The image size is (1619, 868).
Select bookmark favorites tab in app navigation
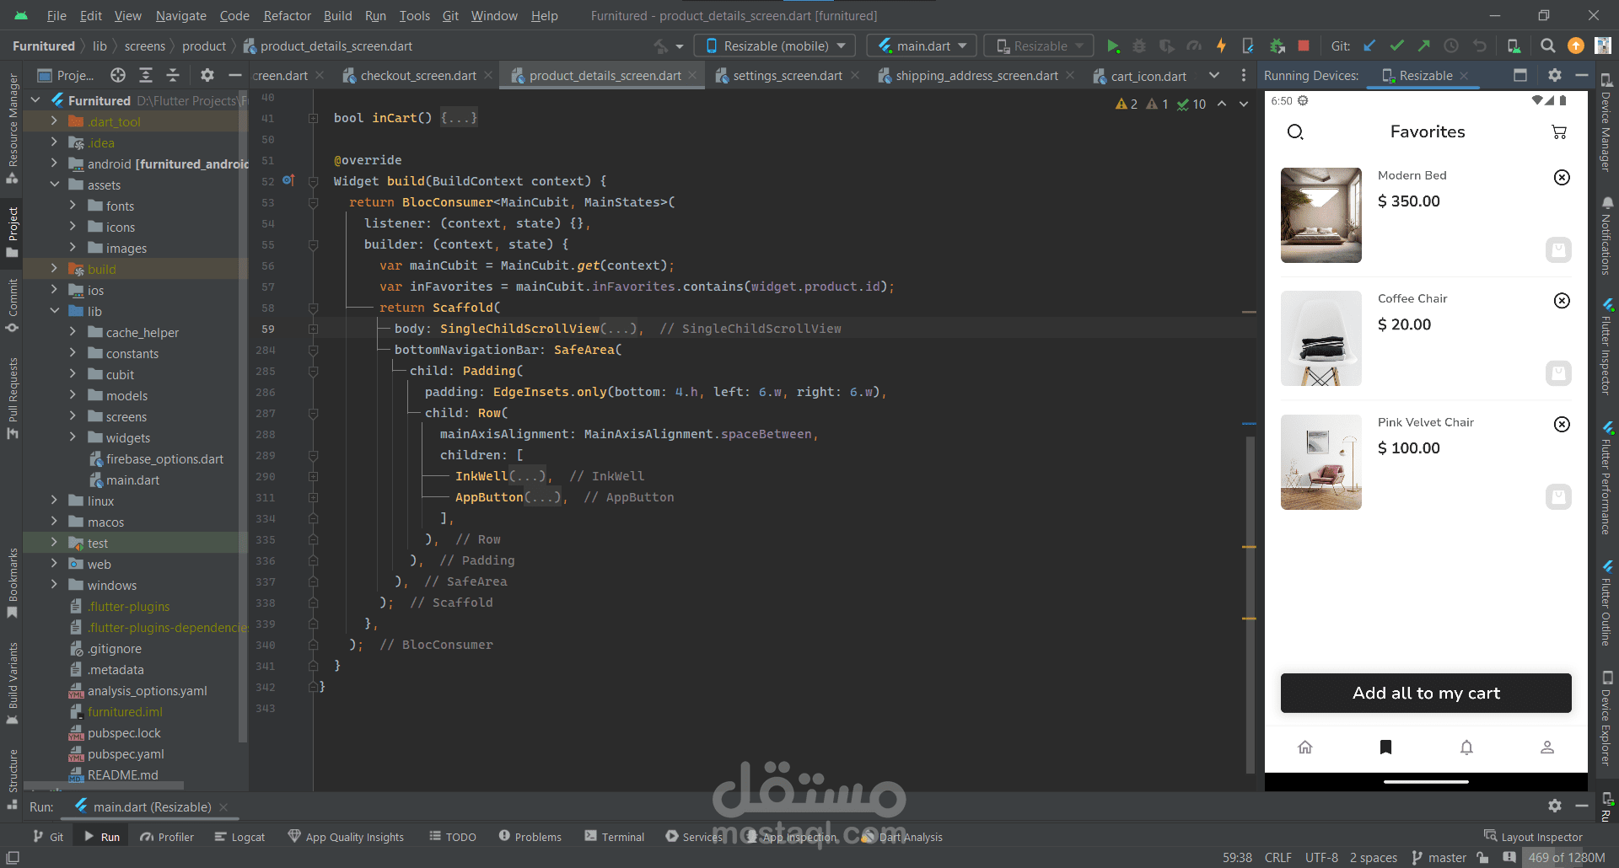pyautogui.click(x=1385, y=747)
